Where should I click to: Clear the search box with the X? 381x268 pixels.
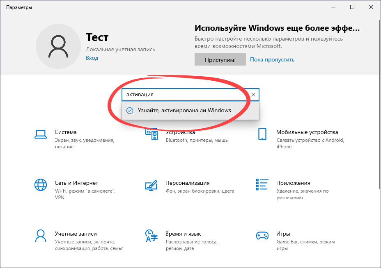(254, 94)
